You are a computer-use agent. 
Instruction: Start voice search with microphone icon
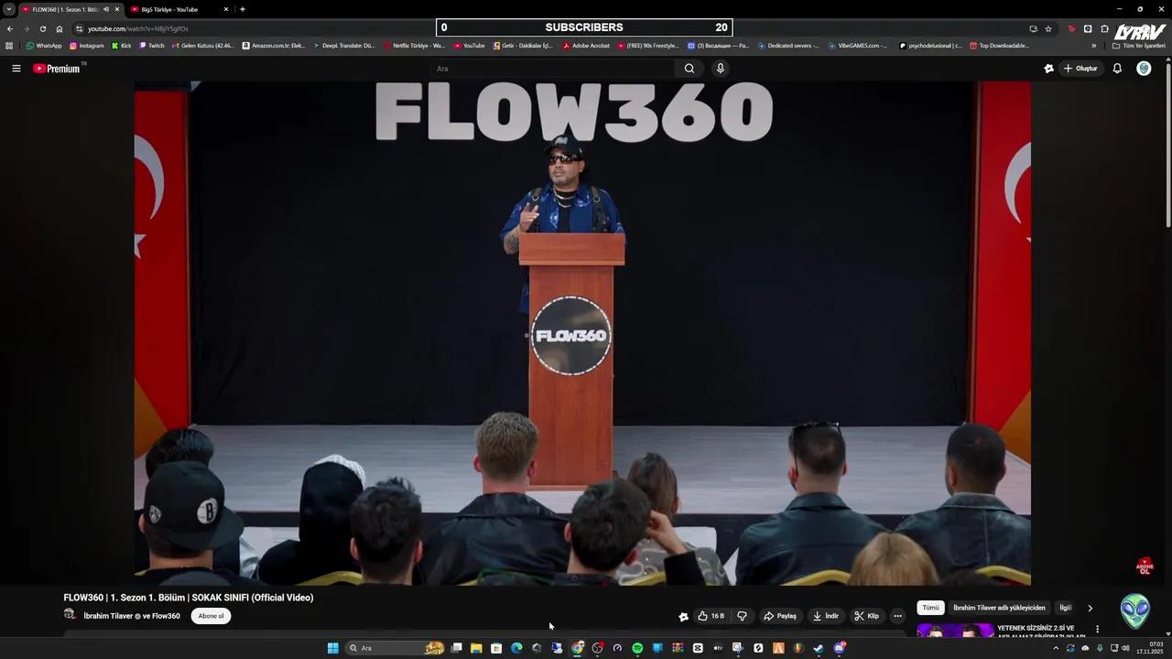[x=721, y=69]
